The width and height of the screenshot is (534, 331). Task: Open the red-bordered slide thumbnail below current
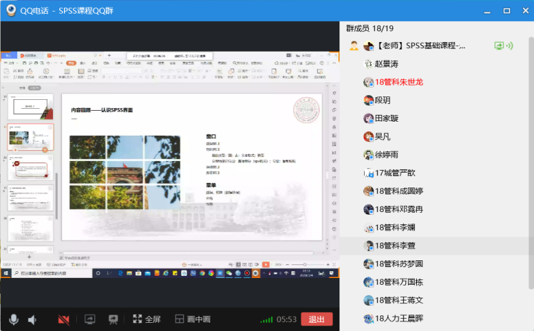pyautogui.click(x=31, y=168)
